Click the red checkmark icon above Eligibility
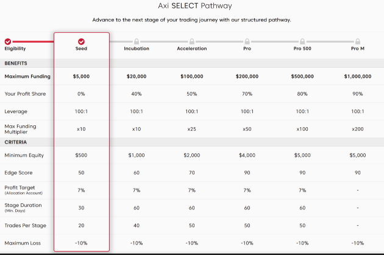 click(x=7, y=41)
